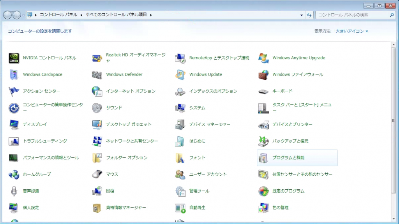This screenshot has width=399, height=224.
Task: Open the 色の管理 icon
Action: coord(263,208)
